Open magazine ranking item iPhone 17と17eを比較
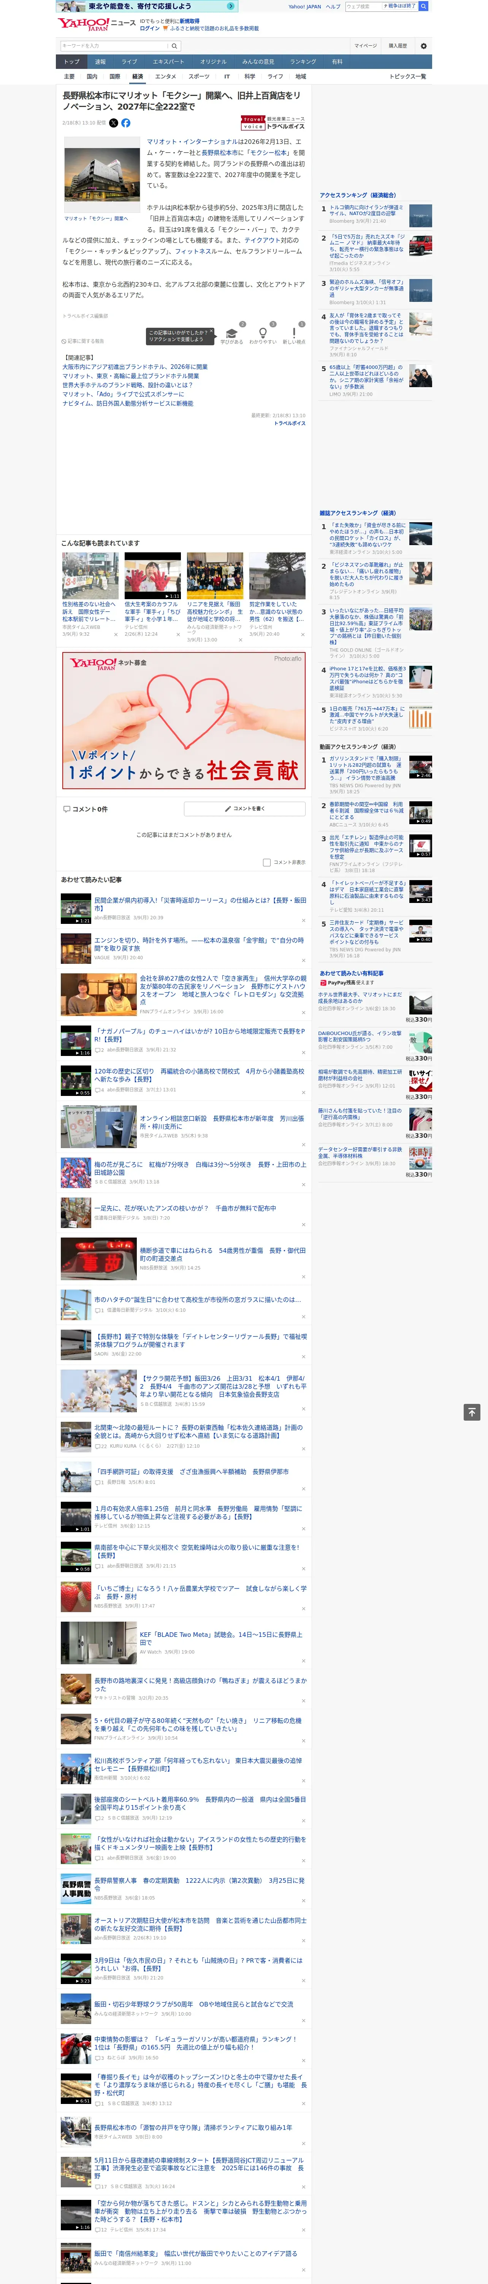The height and width of the screenshot is (2284, 488). [x=368, y=678]
